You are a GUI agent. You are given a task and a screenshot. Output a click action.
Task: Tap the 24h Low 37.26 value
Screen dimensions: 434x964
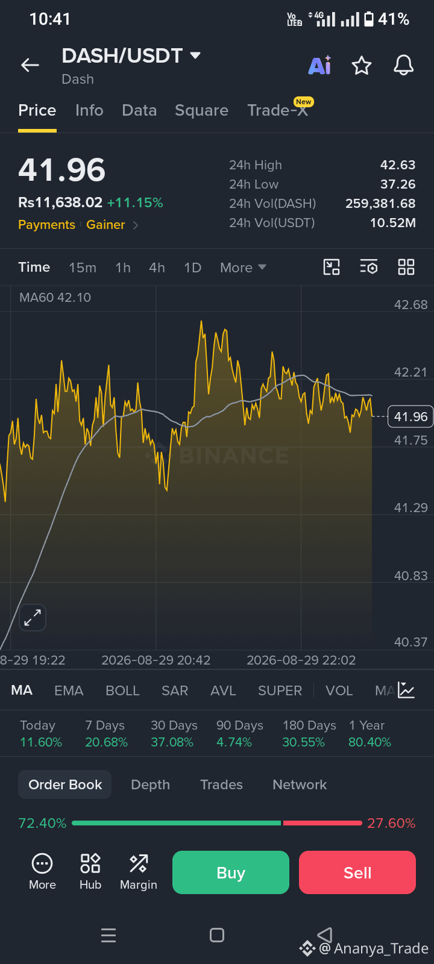pyautogui.click(x=398, y=184)
